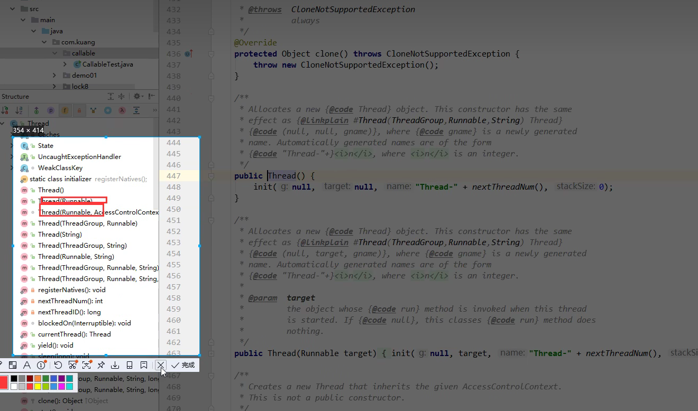Pin the screenshot to screen
This screenshot has height=411, width=698.
[100, 365]
